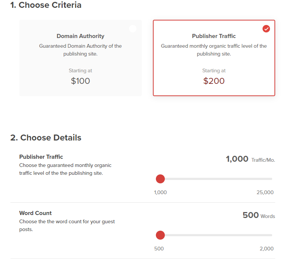Click the 2,000 maximum word label
Screen dimensions: 289x259
pyautogui.click(x=267, y=249)
